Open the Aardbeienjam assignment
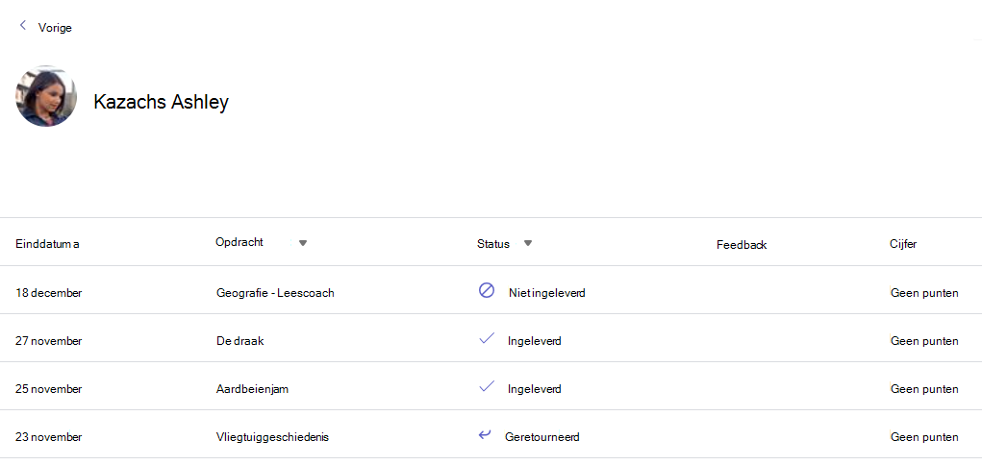Screen dimensions: 982x465 [252, 389]
